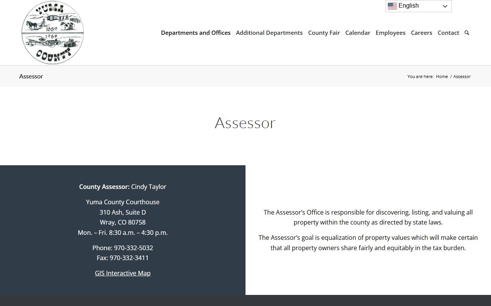The image size is (491, 306).
Task: Click the Assessor's goal equalization paragraph
Action: 368,243
